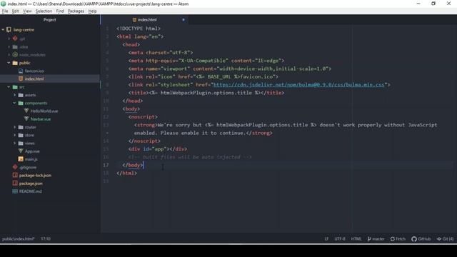Click the Project panel header
Image resolution: width=457 pixels, height=257 pixels.
[x=49, y=20]
